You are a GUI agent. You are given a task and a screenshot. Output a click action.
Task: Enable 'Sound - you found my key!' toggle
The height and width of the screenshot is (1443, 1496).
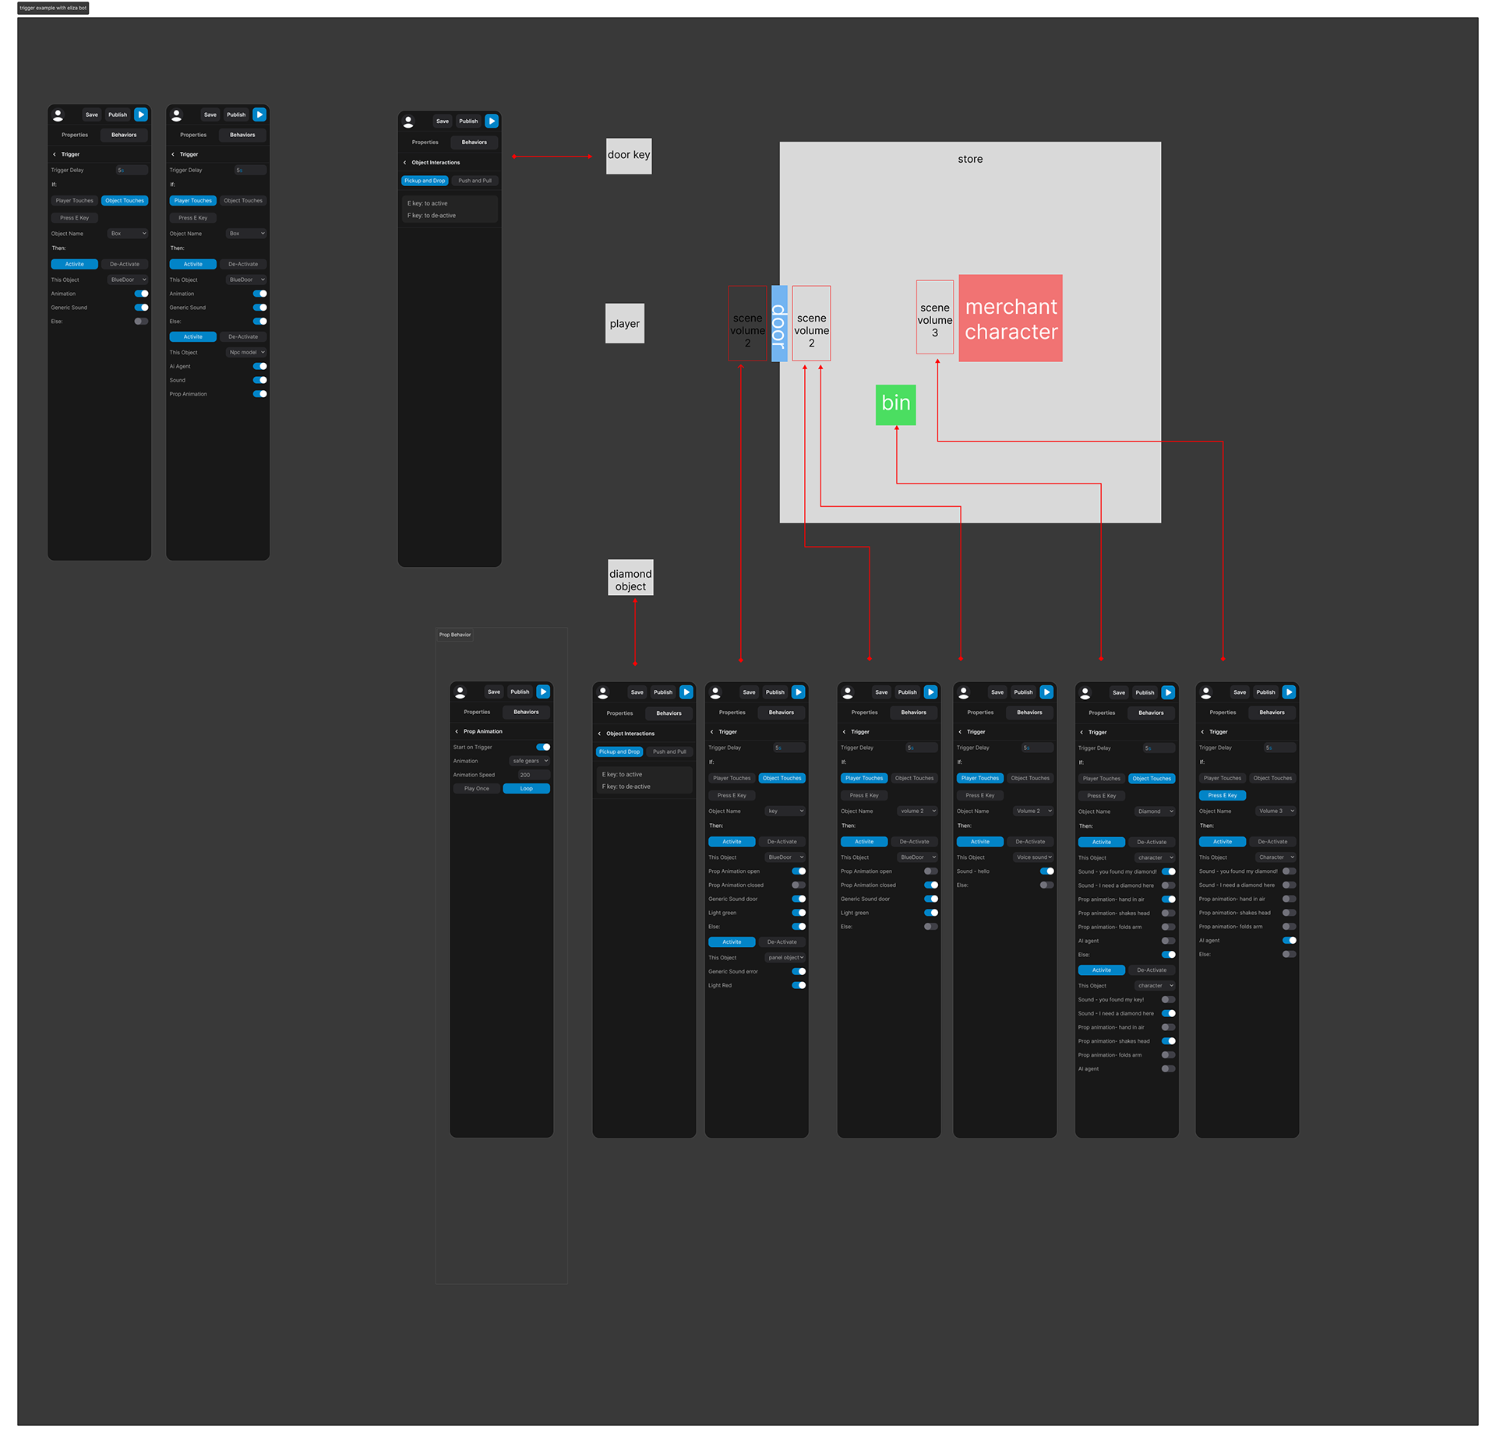click(1168, 1000)
